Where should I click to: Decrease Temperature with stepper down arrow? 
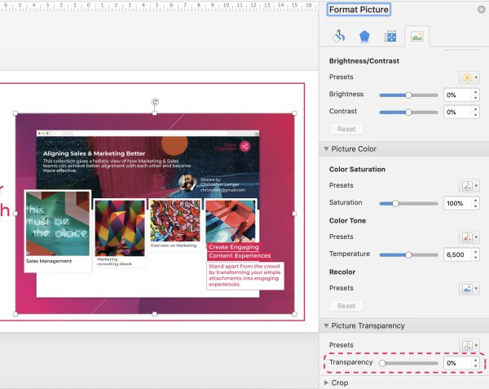coord(475,258)
